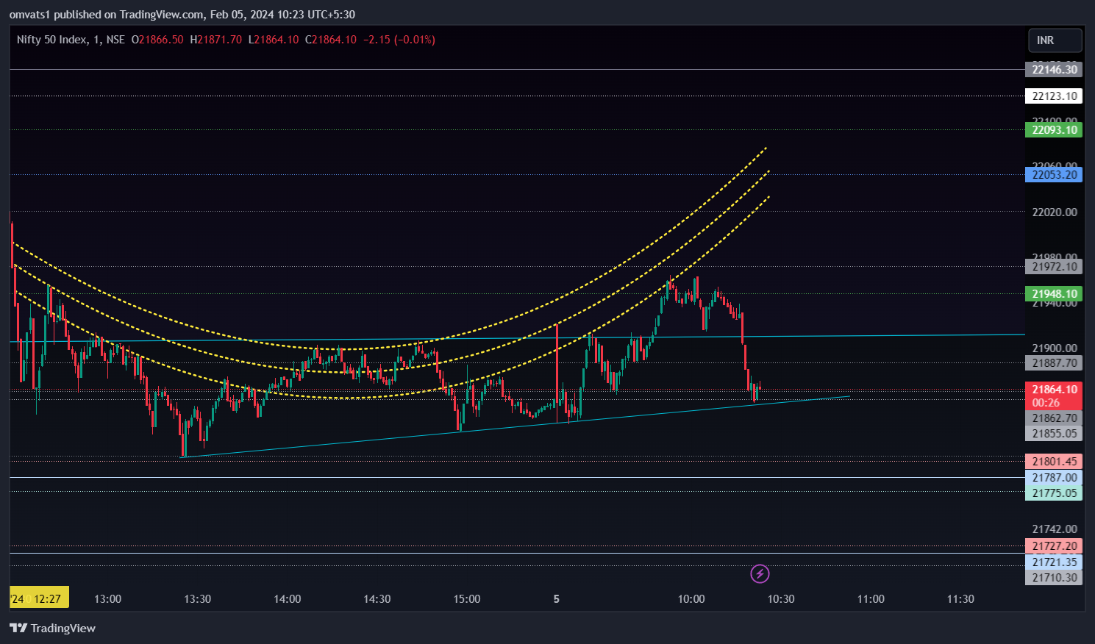Click the change value −2.15 (−0.01%)
Viewport: 1095px width, 644px height.
coord(399,40)
